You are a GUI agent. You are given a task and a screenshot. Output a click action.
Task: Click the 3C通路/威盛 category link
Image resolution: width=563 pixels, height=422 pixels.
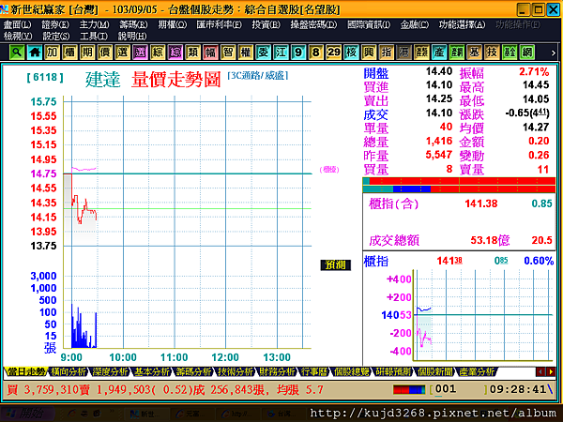pos(258,75)
